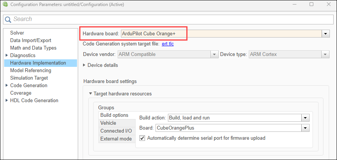Open Model Referencing settings

click(x=30, y=71)
